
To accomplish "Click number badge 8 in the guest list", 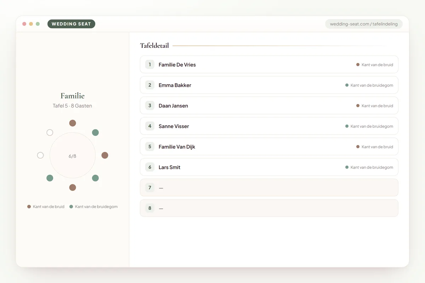I will point(150,208).
